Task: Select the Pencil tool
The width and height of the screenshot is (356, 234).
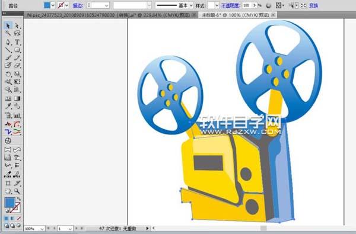Action: [17, 57]
